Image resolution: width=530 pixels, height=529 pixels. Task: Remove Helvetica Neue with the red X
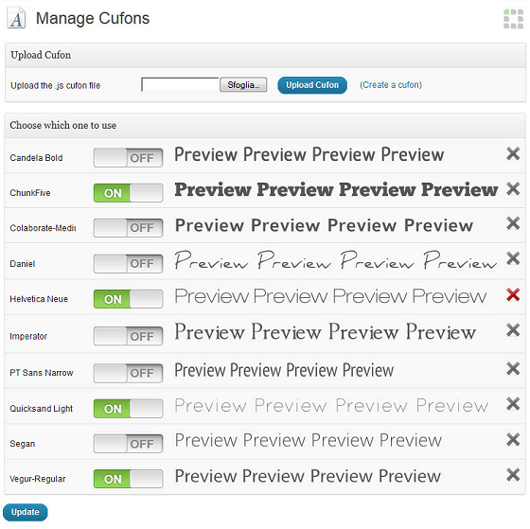coord(513,294)
